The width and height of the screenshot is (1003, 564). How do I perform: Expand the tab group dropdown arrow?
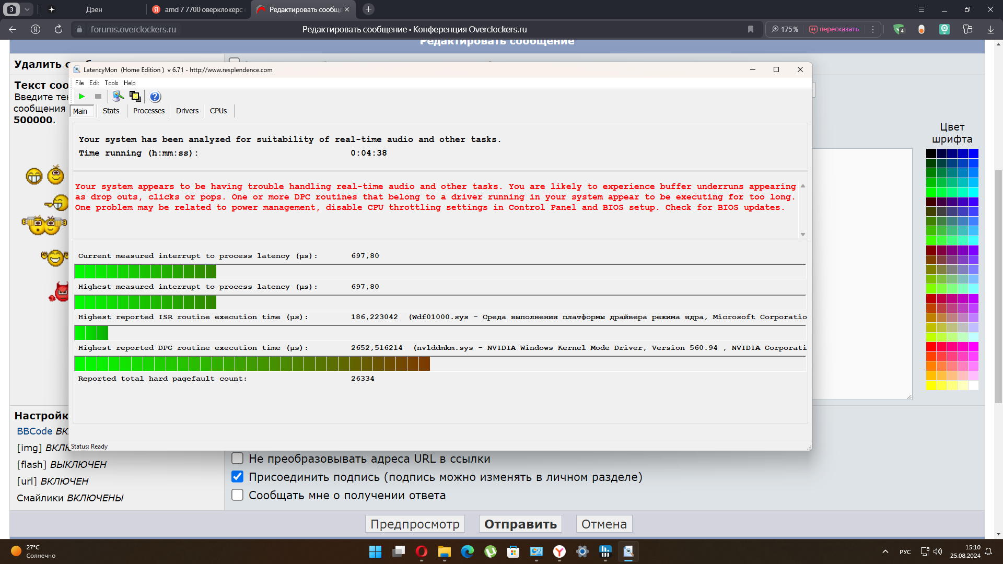point(27,9)
